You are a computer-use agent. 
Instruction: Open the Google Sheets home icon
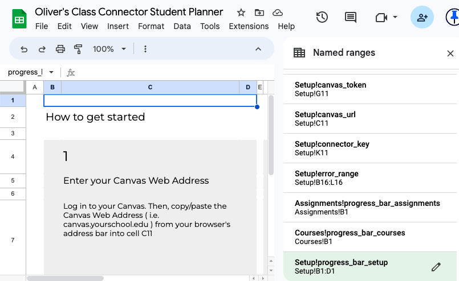pyautogui.click(x=19, y=19)
